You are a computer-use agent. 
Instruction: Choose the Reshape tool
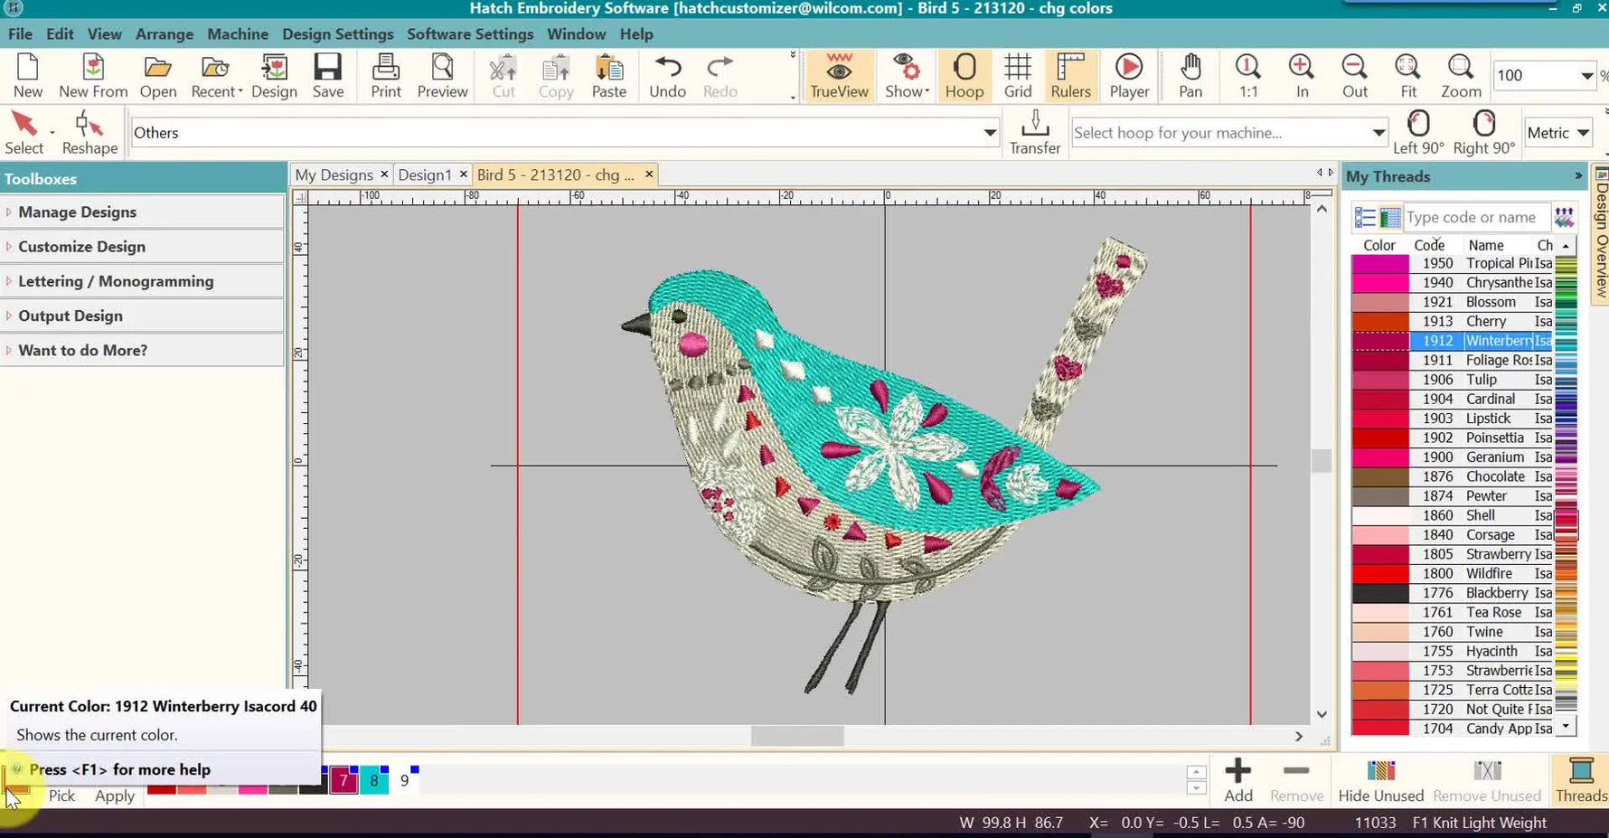[89, 133]
